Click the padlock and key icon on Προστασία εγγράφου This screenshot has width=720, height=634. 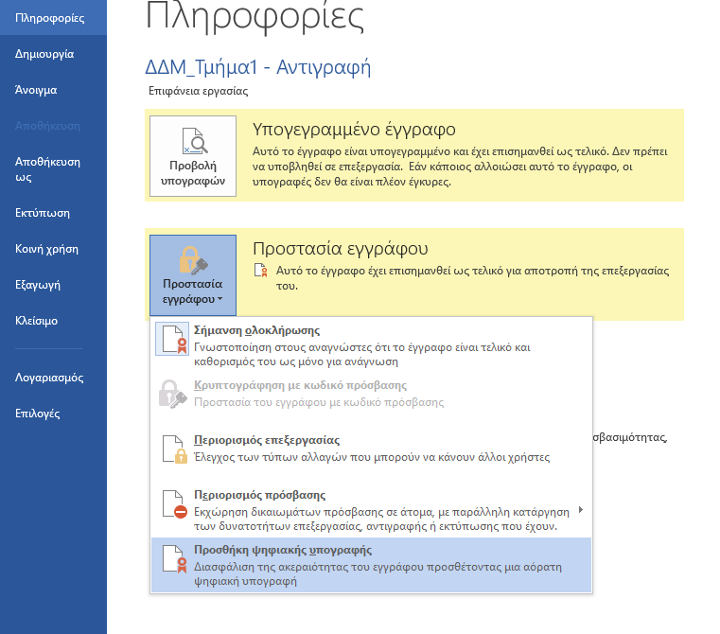click(x=193, y=260)
